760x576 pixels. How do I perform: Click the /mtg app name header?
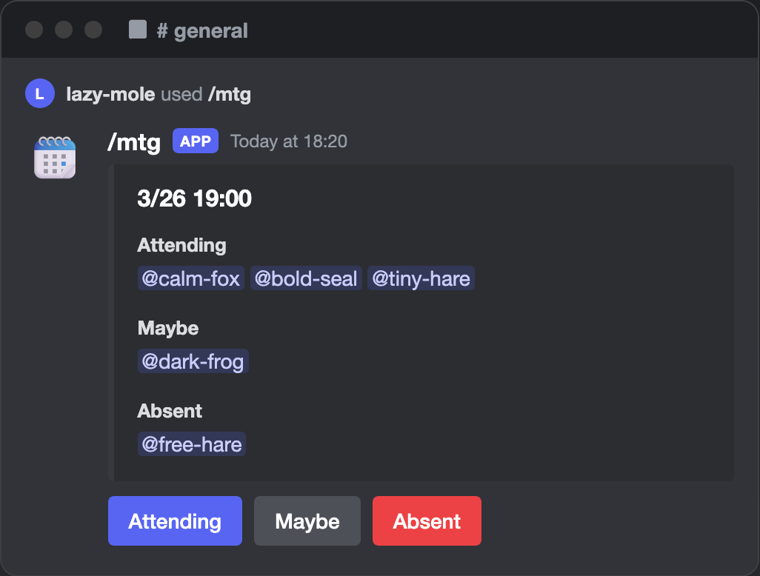[134, 141]
